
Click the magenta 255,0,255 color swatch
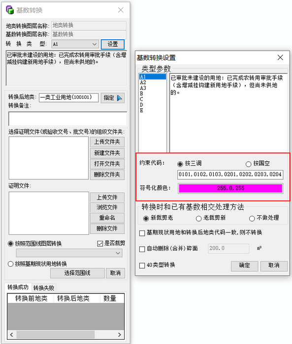click(x=230, y=188)
